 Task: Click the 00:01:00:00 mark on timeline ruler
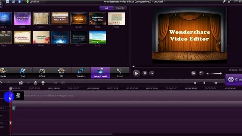[x=54, y=88]
